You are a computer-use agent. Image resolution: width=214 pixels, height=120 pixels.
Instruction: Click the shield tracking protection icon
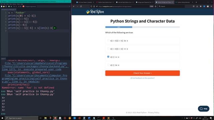point(91,6)
